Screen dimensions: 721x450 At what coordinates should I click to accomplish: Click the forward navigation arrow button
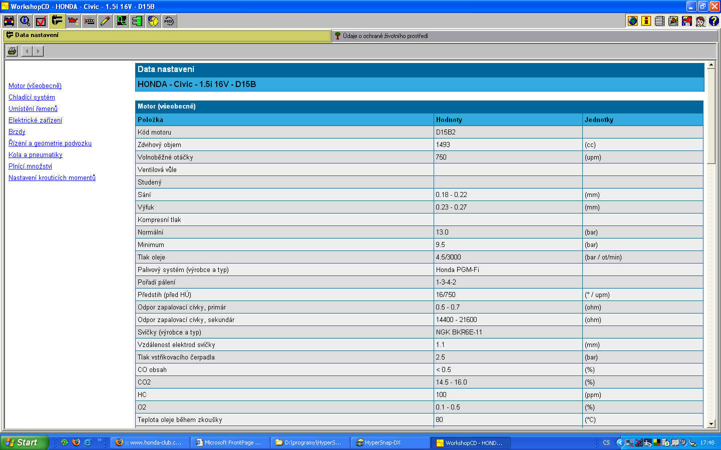point(38,51)
